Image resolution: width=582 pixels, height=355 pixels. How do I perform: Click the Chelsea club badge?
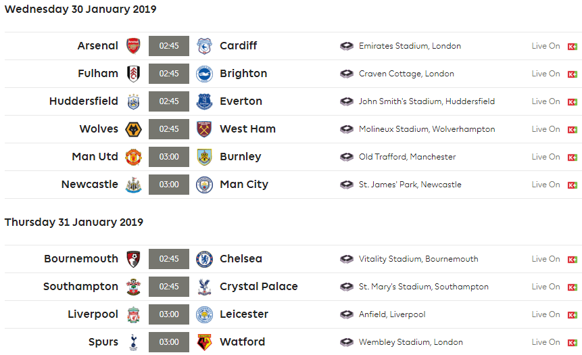[204, 259]
